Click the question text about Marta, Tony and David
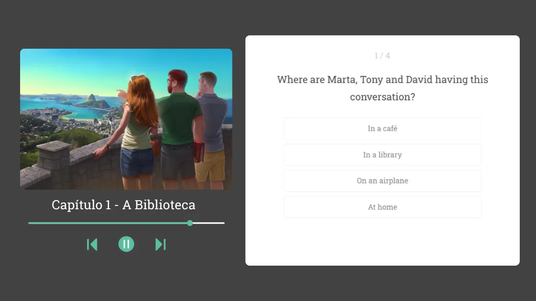 pyautogui.click(x=382, y=88)
